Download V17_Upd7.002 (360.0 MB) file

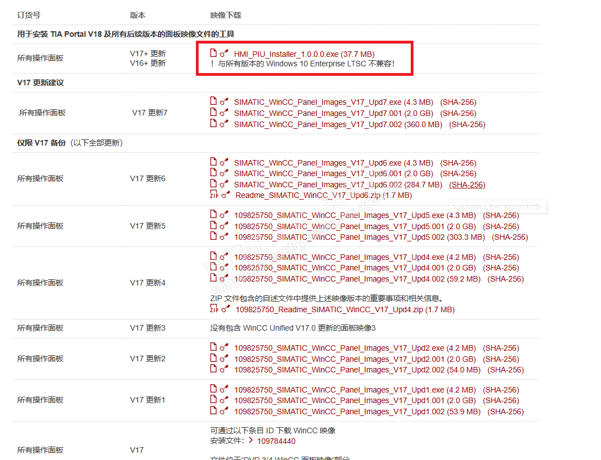click(x=338, y=124)
